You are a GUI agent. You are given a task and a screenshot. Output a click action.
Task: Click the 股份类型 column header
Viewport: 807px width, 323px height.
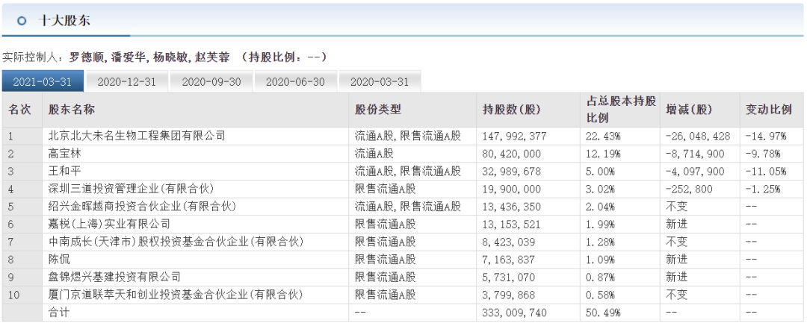[x=378, y=110]
